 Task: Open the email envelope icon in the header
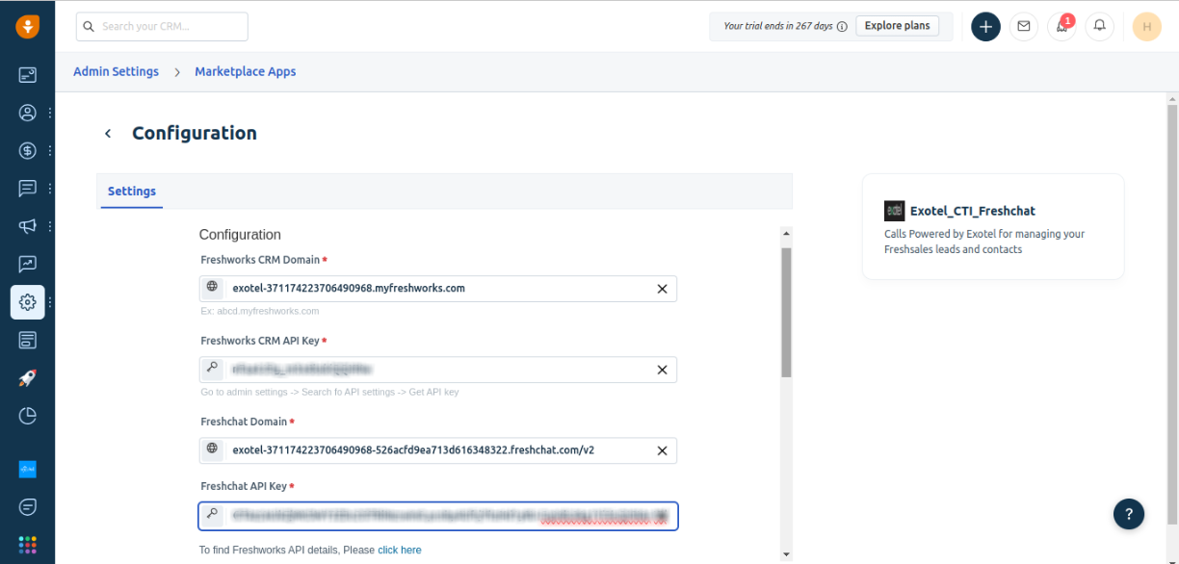click(1023, 27)
